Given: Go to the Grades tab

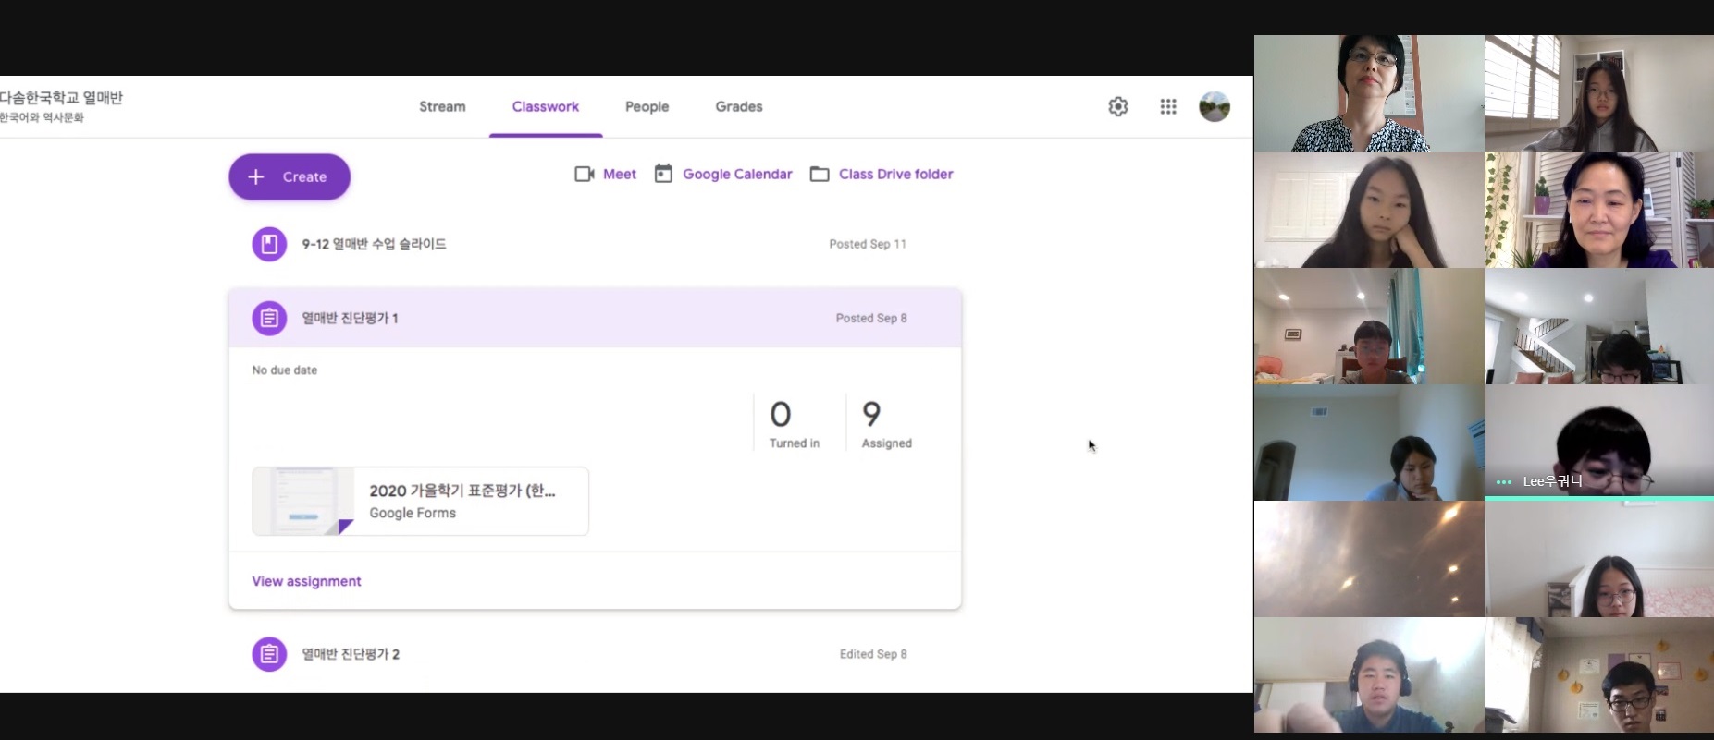Looking at the screenshot, I should (x=738, y=107).
